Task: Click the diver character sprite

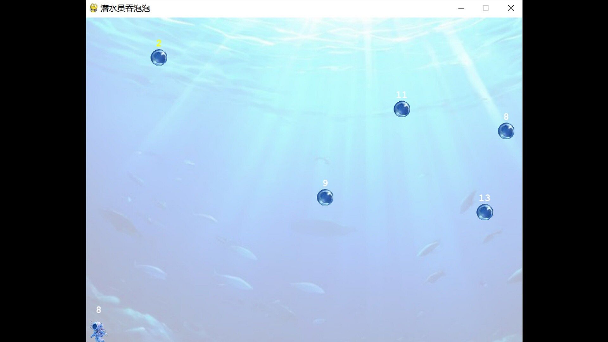Action: [x=98, y=331]
